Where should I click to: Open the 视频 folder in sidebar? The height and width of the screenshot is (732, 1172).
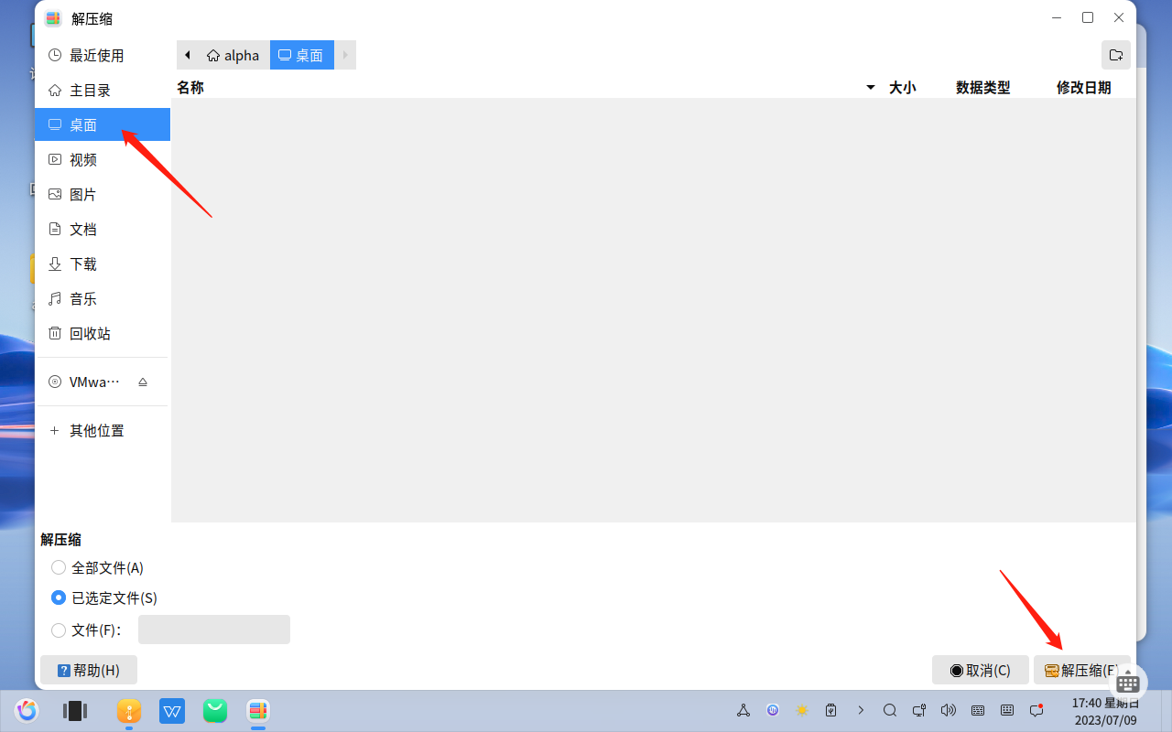[x=103, y=159]
